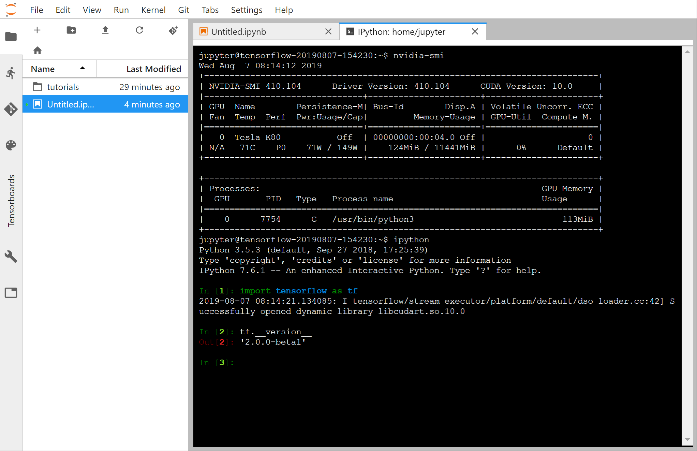
Task: Click the '2.0.0-beta1' output text
Action: tap(273, 342)
